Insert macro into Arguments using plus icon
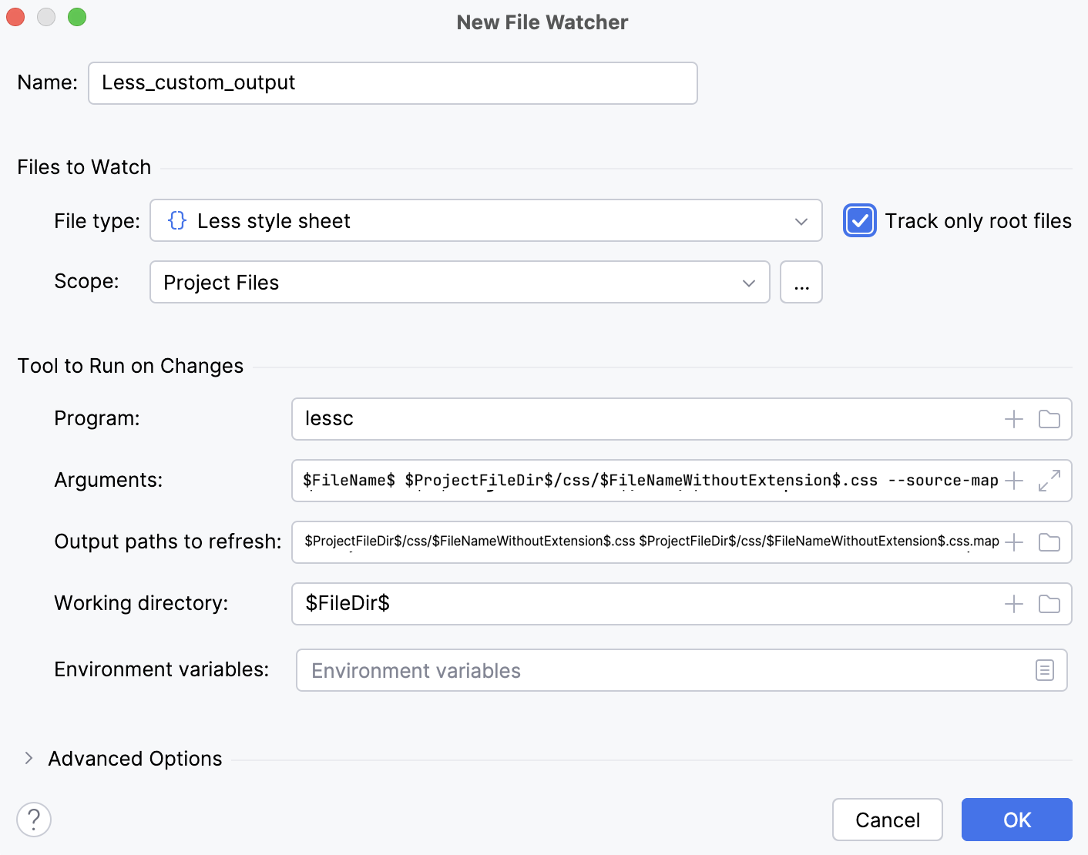1088x855 pixels. tap(1013, 480)
